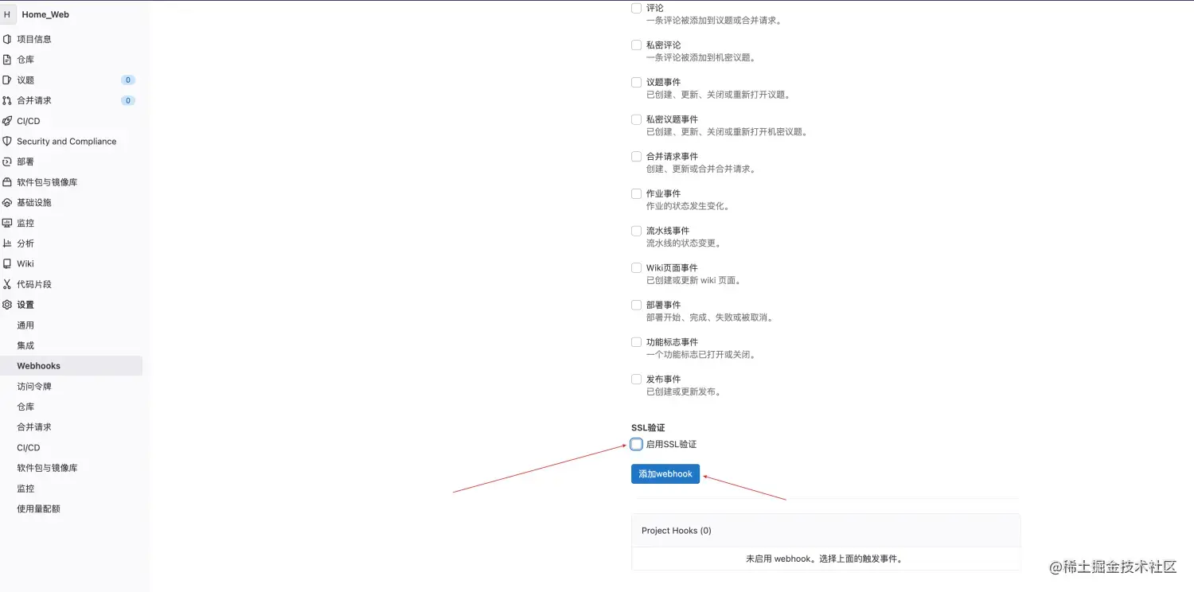Check the 私密评论 confidential comments checkbox

[x=636, y=45]
